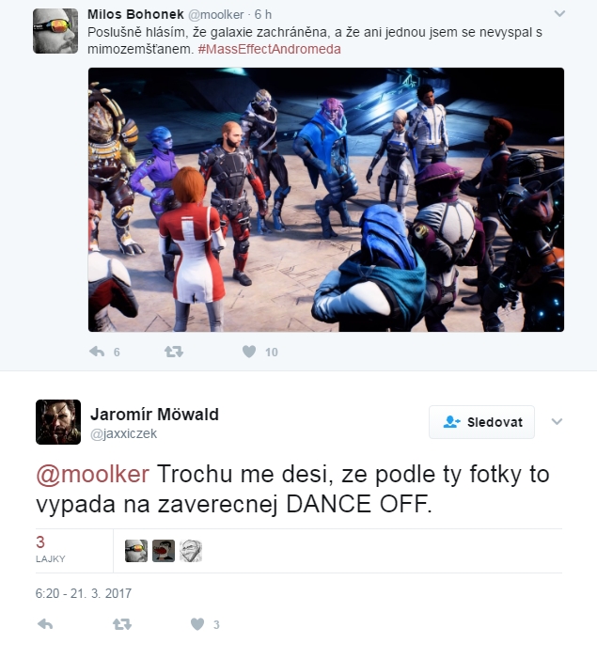The image size is (597, 659).
Task: View the Mass Effect screenshot image
Action: [x=326, y=199]
